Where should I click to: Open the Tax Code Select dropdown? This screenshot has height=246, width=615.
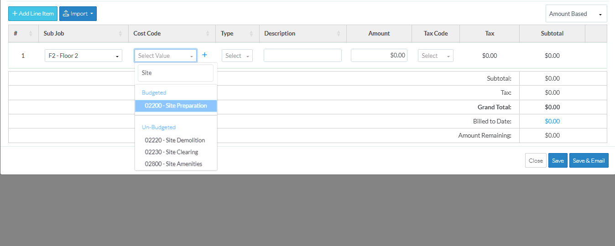(x=436, y=56)
